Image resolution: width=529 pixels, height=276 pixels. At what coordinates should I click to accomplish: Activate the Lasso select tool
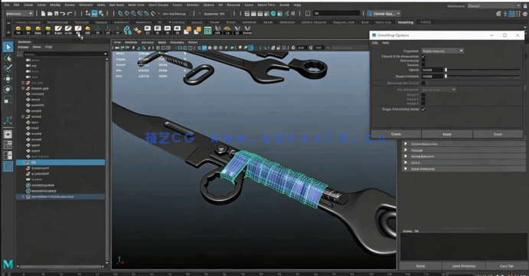tap(8, 58)
